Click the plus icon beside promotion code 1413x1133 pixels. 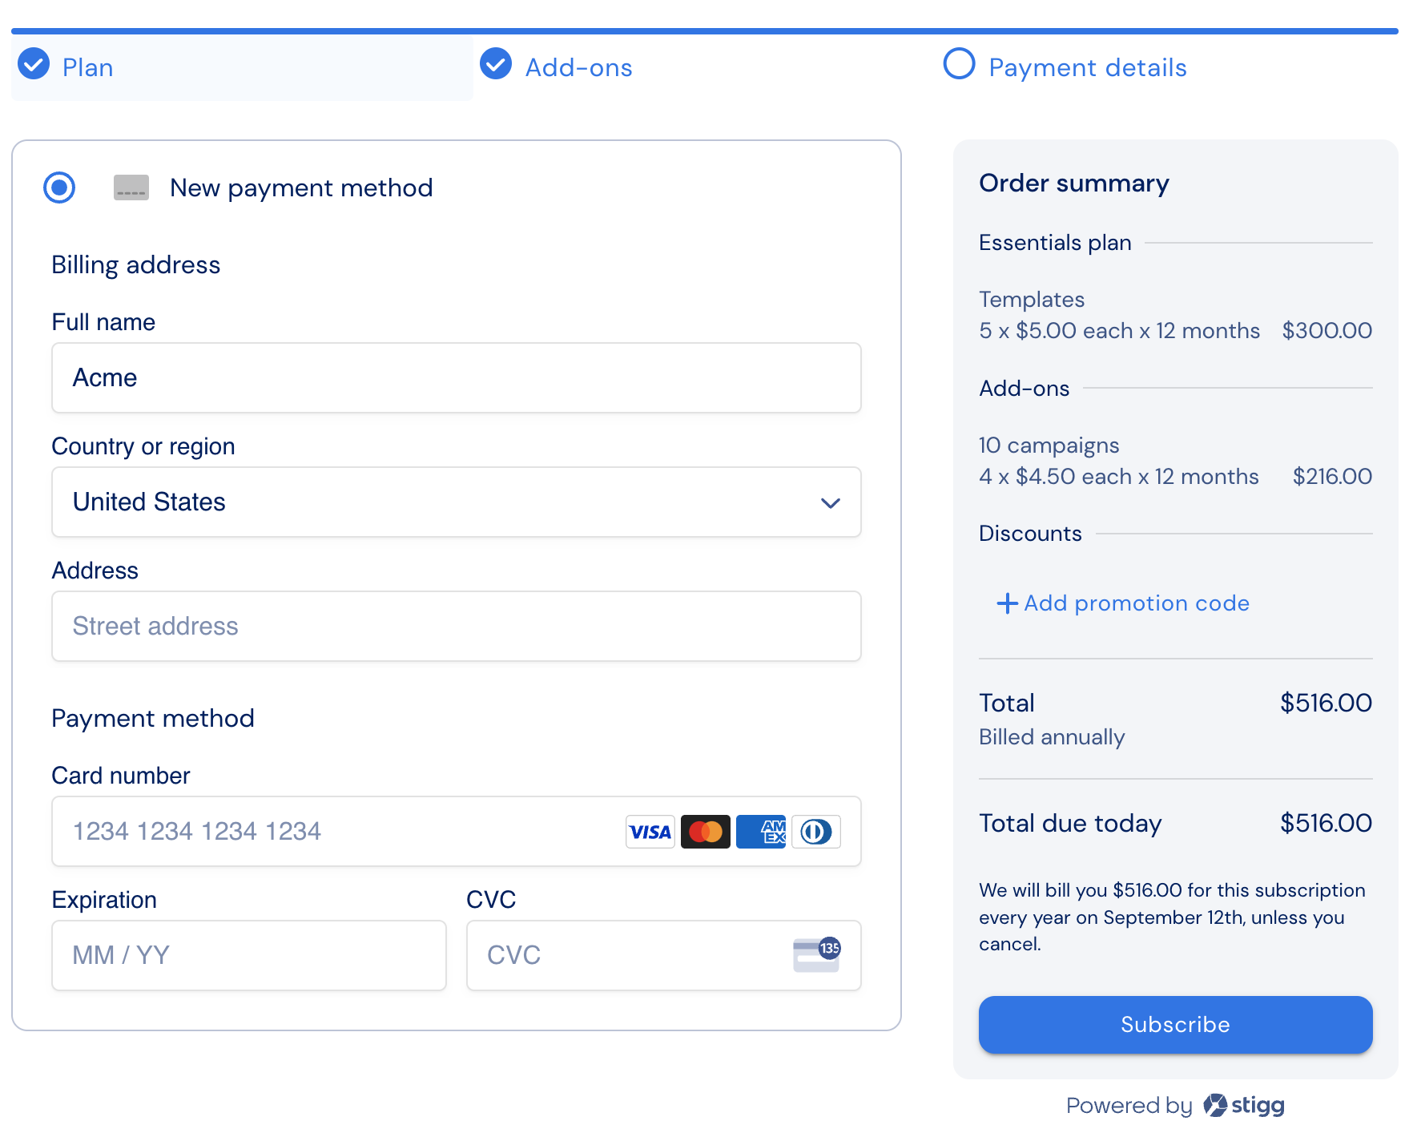pos(1007,603)
